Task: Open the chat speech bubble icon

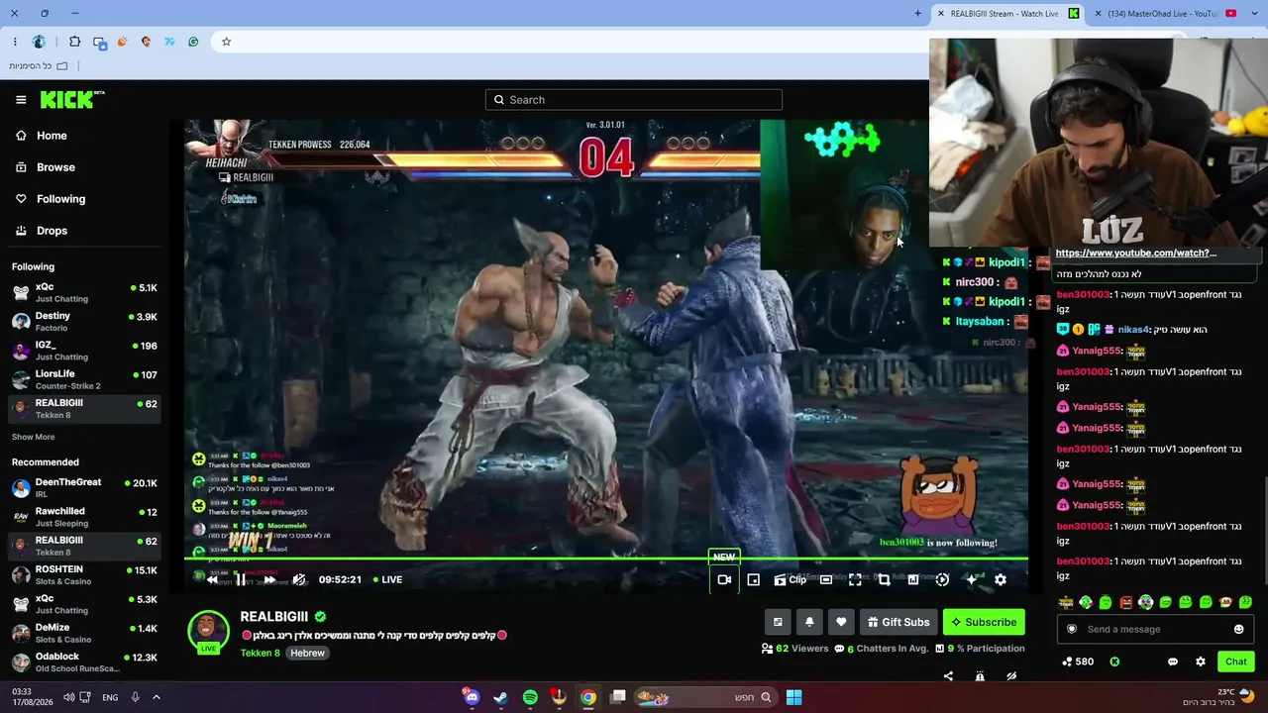Action: pyautogui.click(x=1173, y=662)
